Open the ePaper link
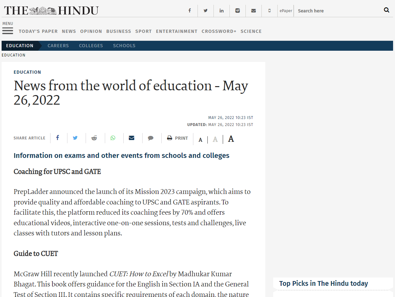 (286, 11)
